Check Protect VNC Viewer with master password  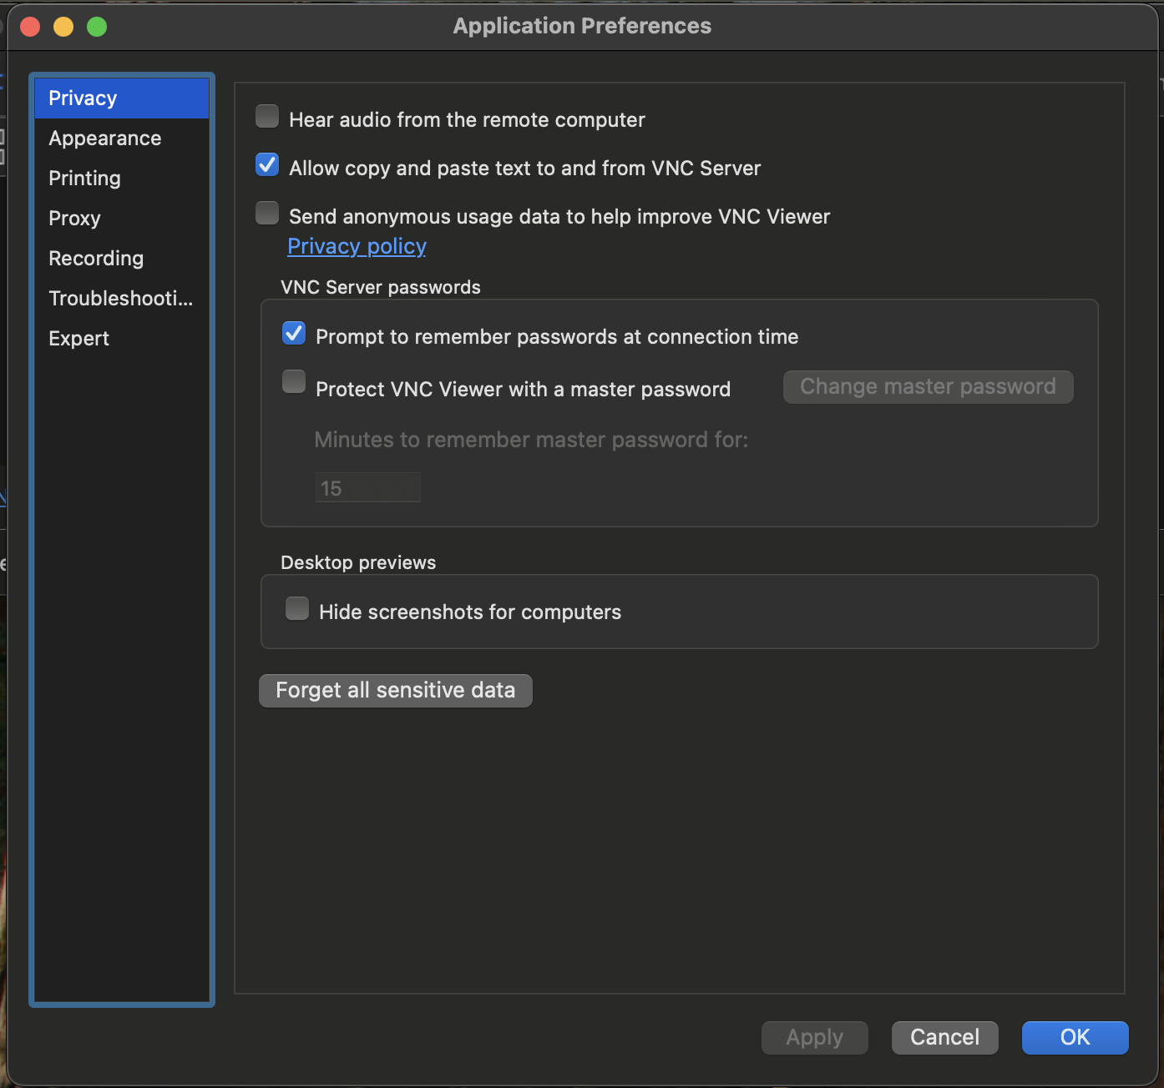(x=294, y=381)
